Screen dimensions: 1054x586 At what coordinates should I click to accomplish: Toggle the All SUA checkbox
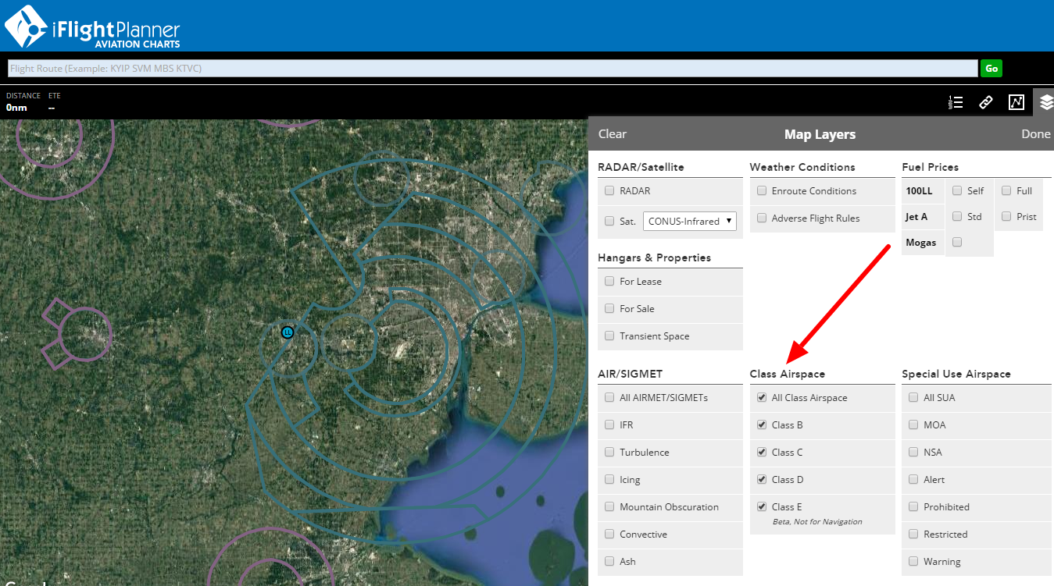click(x=913, y=398)
